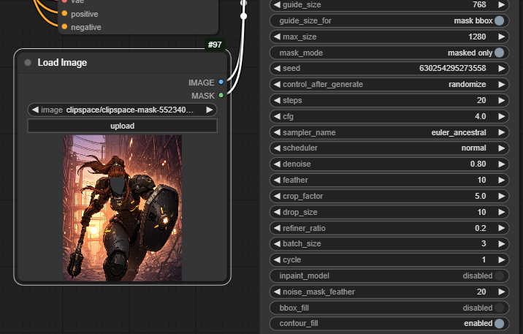Select next control_after_generate option
The width and height of the screenshot is (523, 334).
pyautogui.click(x=501, y=85)
